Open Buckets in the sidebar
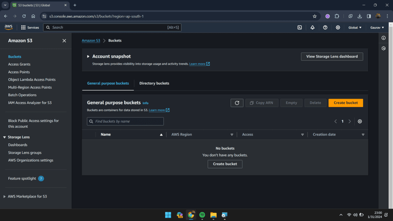Screen dimensions: 393x221 pyautogui.click(x=14, y=57)
